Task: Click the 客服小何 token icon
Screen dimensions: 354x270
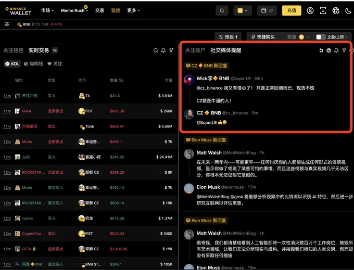Action: [82, 157]
